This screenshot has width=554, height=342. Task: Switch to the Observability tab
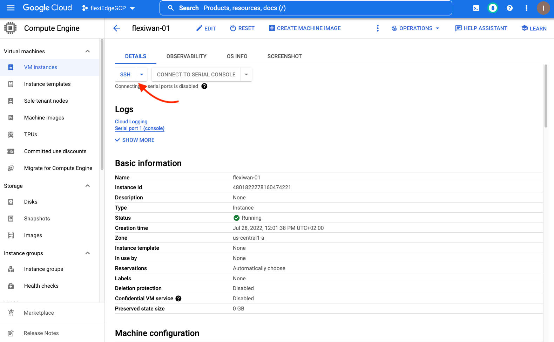(x=186, y=56)
